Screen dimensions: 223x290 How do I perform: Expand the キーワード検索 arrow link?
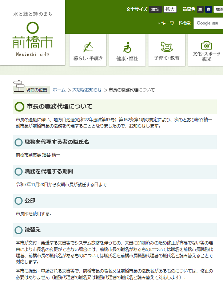[x=175, y=23]
